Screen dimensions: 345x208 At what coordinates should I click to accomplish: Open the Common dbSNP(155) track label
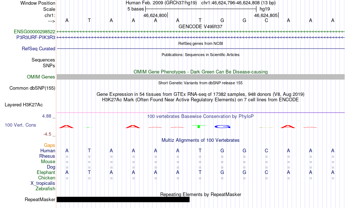[x=32, y=88]
